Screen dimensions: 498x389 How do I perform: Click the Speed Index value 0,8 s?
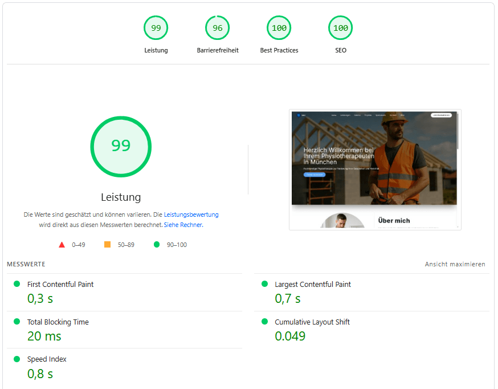click(x=40, y=374)
